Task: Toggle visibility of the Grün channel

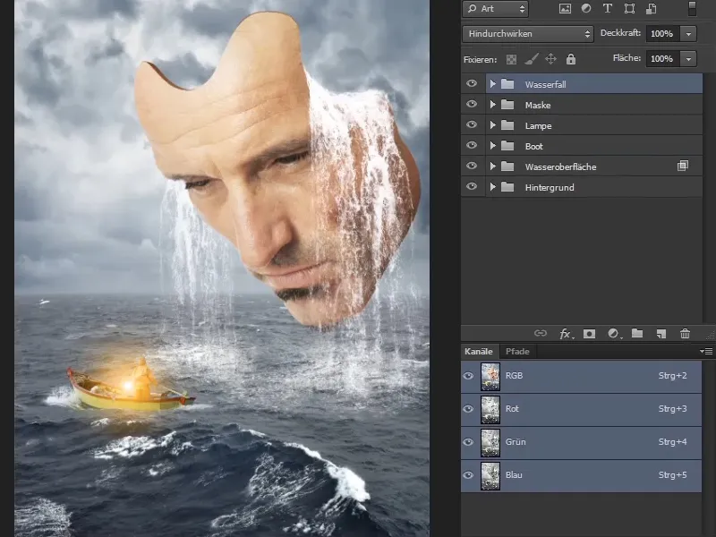Action: [468, 442]
